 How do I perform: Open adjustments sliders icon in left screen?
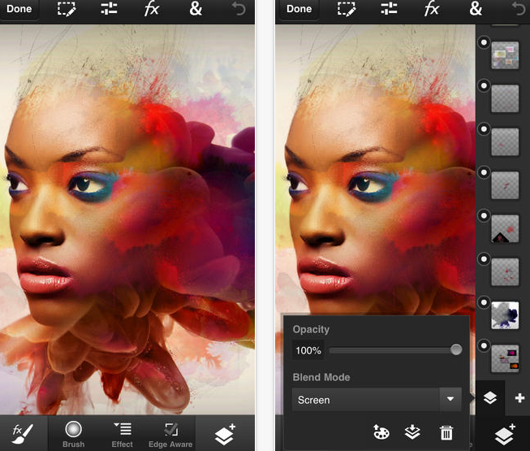click(109, 9)
